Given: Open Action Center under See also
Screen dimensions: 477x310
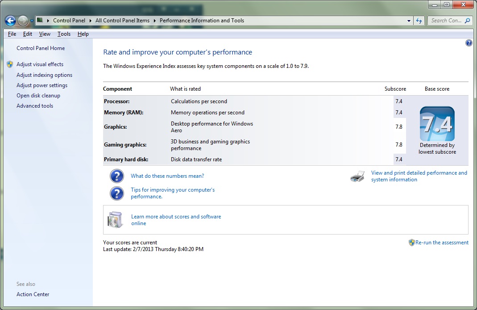Looking at the screenshot, I should tap(33, 294).
